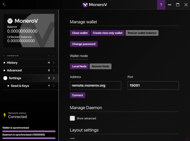This screenshot has width=190, height=141.
Task: Select Local Node wallet mode
Action: (x=79, y=66)
